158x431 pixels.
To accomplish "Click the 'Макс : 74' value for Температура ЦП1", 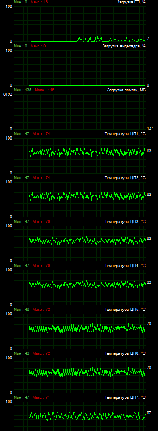I will (41, 134).
